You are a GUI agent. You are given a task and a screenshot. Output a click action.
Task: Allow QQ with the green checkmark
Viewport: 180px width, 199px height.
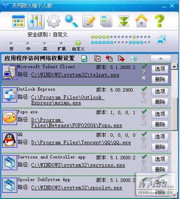[144, 134]
